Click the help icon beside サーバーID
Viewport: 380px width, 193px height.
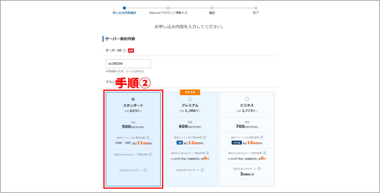coord(124,51)
